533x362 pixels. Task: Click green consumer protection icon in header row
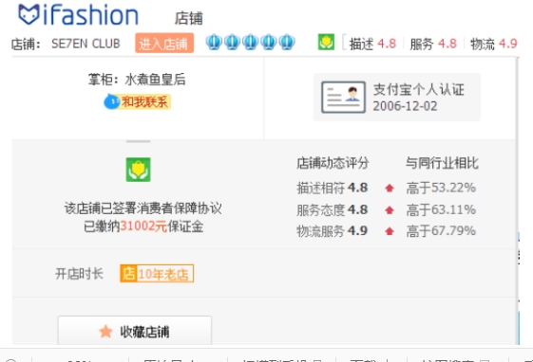coord(326,43)
